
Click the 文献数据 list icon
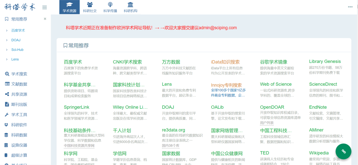click(7, 84)
